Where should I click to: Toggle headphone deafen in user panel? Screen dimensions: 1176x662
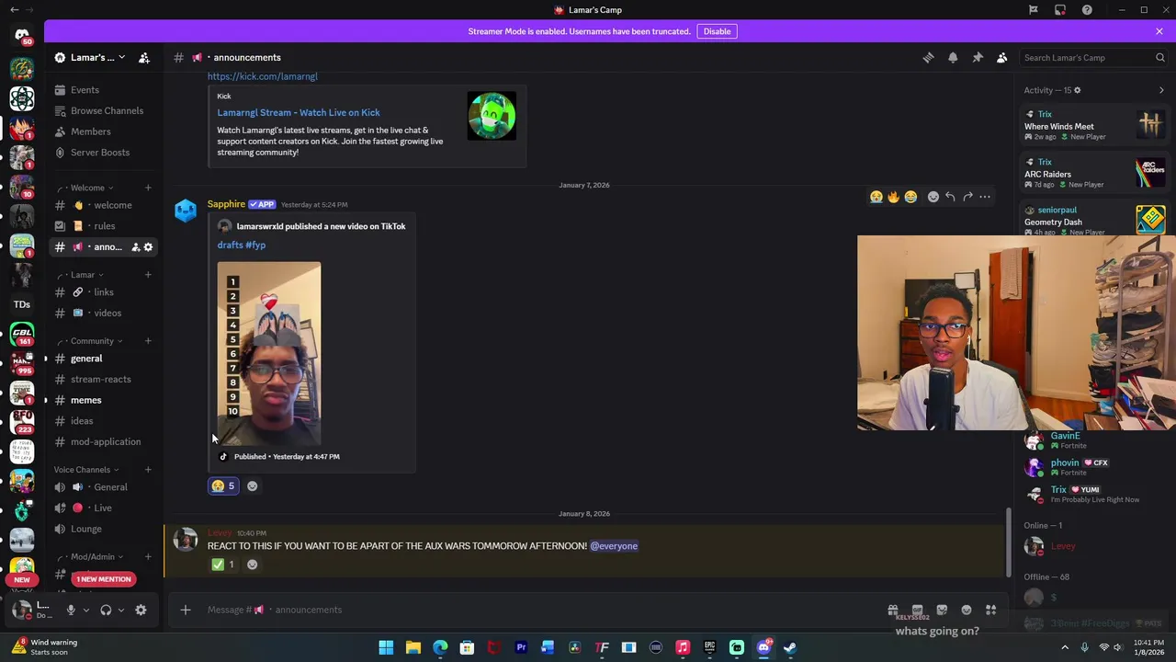pos(106,611)
